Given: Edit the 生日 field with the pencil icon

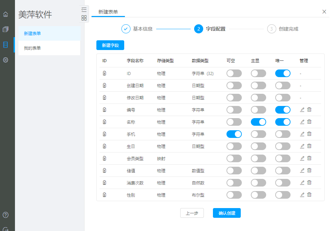Looking at the screenshot, I should (x=302, y=146).
